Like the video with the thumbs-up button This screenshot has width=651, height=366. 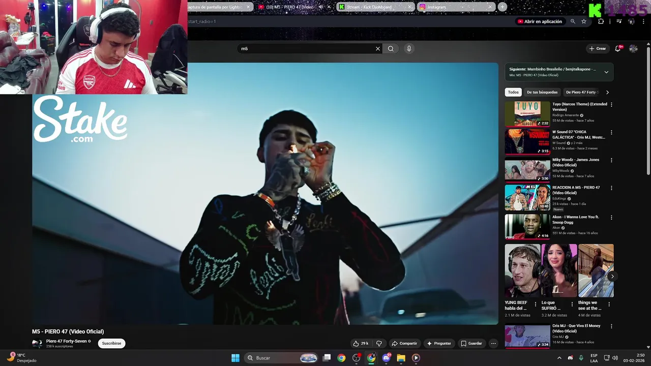coord(361,344)
